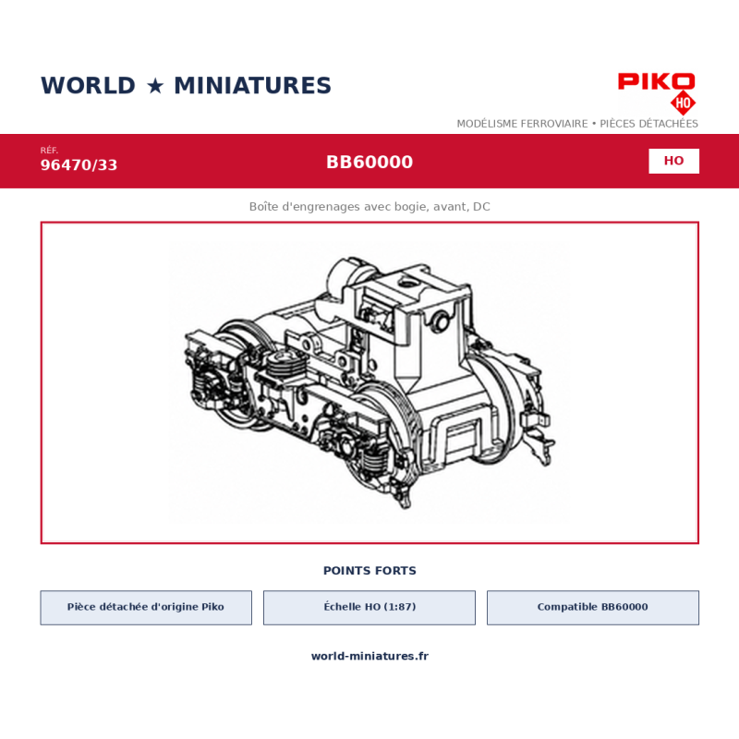The width and height of the screenshot is (739, 739).
Task: Click the POINTS FORTS heading
Action: (369, 571)
